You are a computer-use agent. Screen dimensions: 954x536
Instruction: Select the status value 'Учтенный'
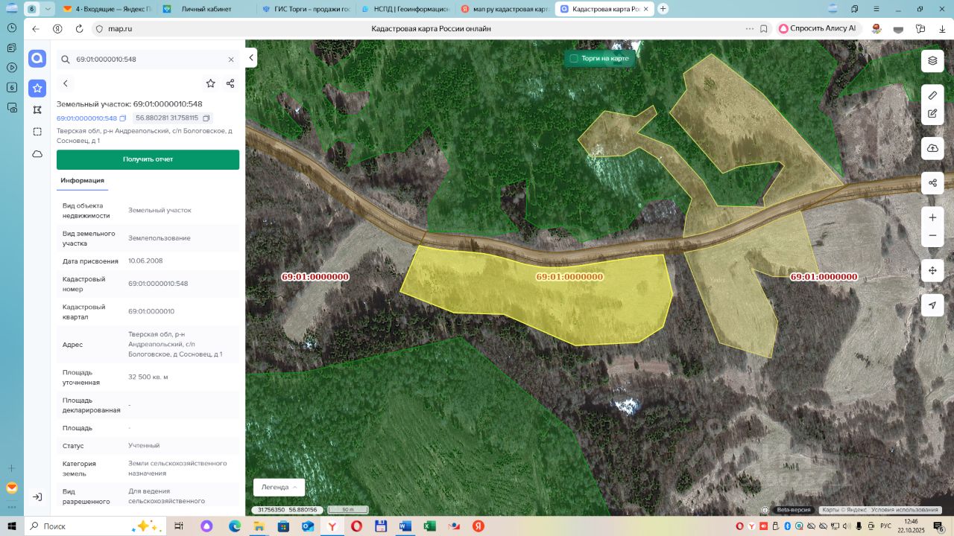(144, 446)
